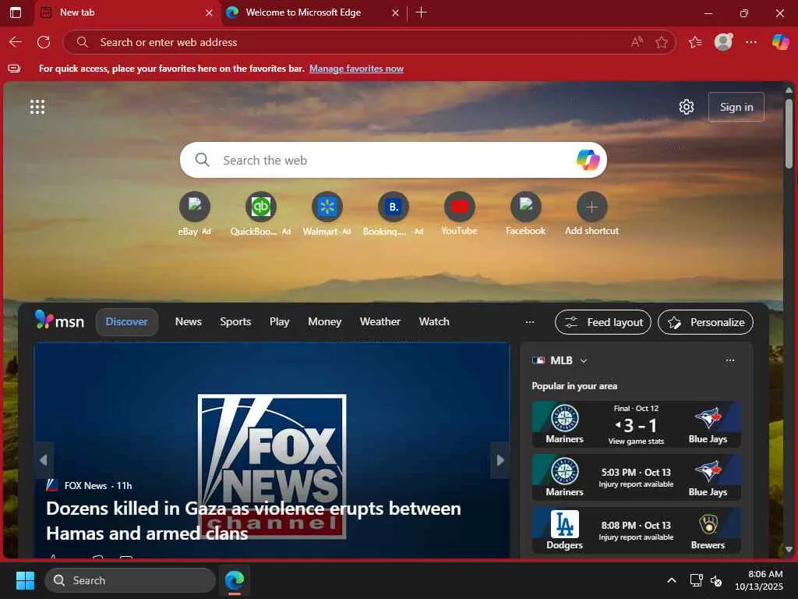Screen dimensions: 798x599
Task: Open more feed categories ellipsis
Action: coord(530,322)
